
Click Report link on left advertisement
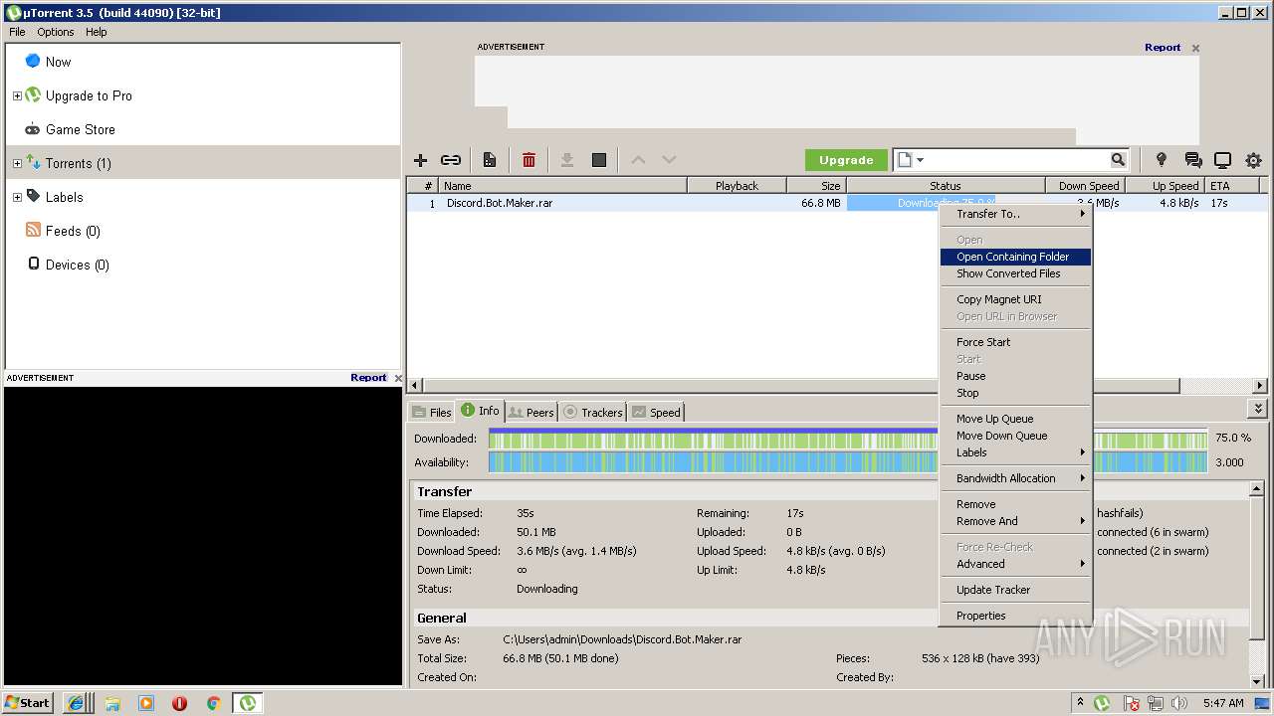click(x=368, y=377)
